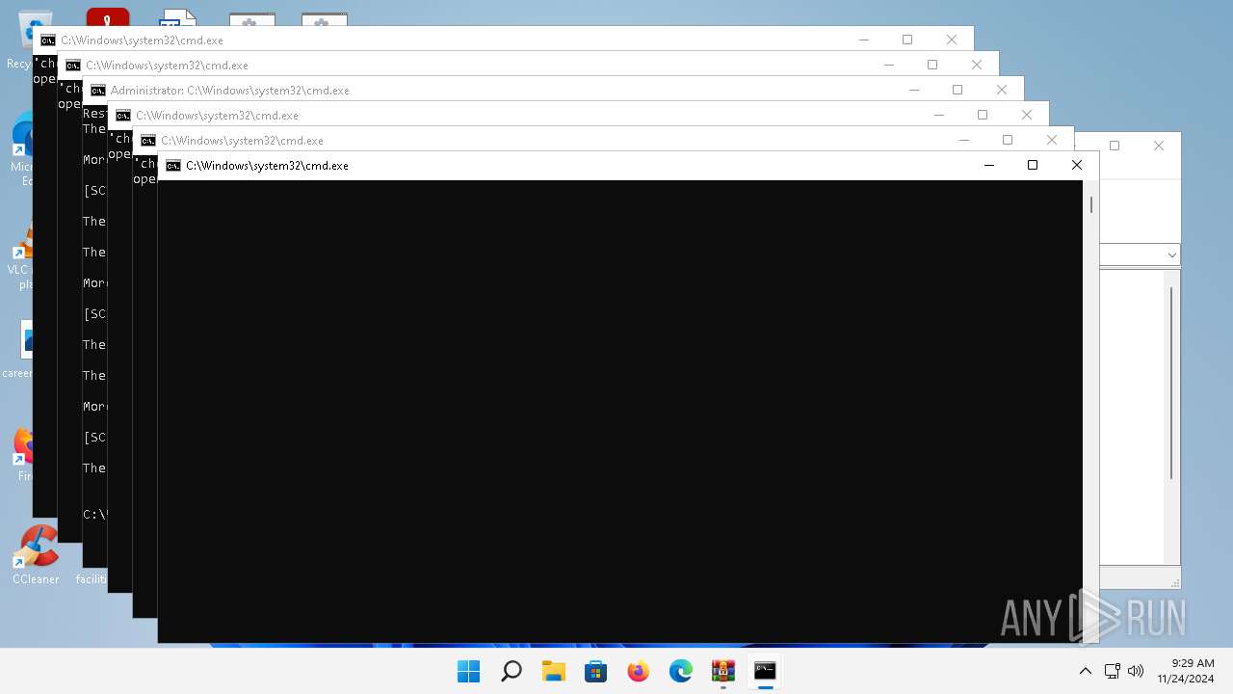
Task: Open taskbar Search magnifier
Action: pos(512,671)
